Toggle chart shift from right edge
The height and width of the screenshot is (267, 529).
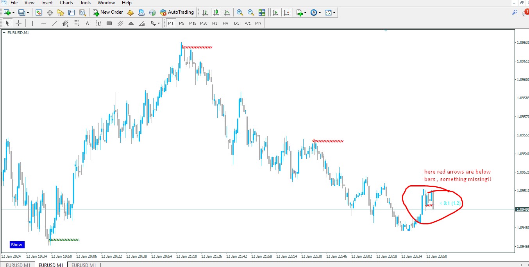point(286,13)
